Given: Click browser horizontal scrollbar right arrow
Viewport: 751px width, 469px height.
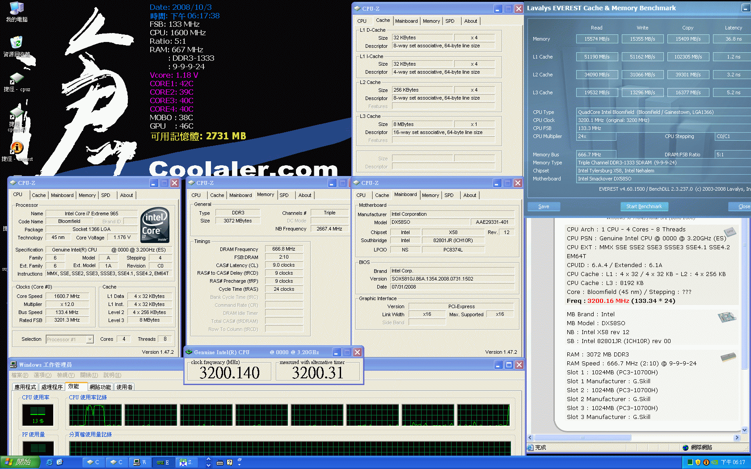Looking at the screenshot, I should click(737, 438).
